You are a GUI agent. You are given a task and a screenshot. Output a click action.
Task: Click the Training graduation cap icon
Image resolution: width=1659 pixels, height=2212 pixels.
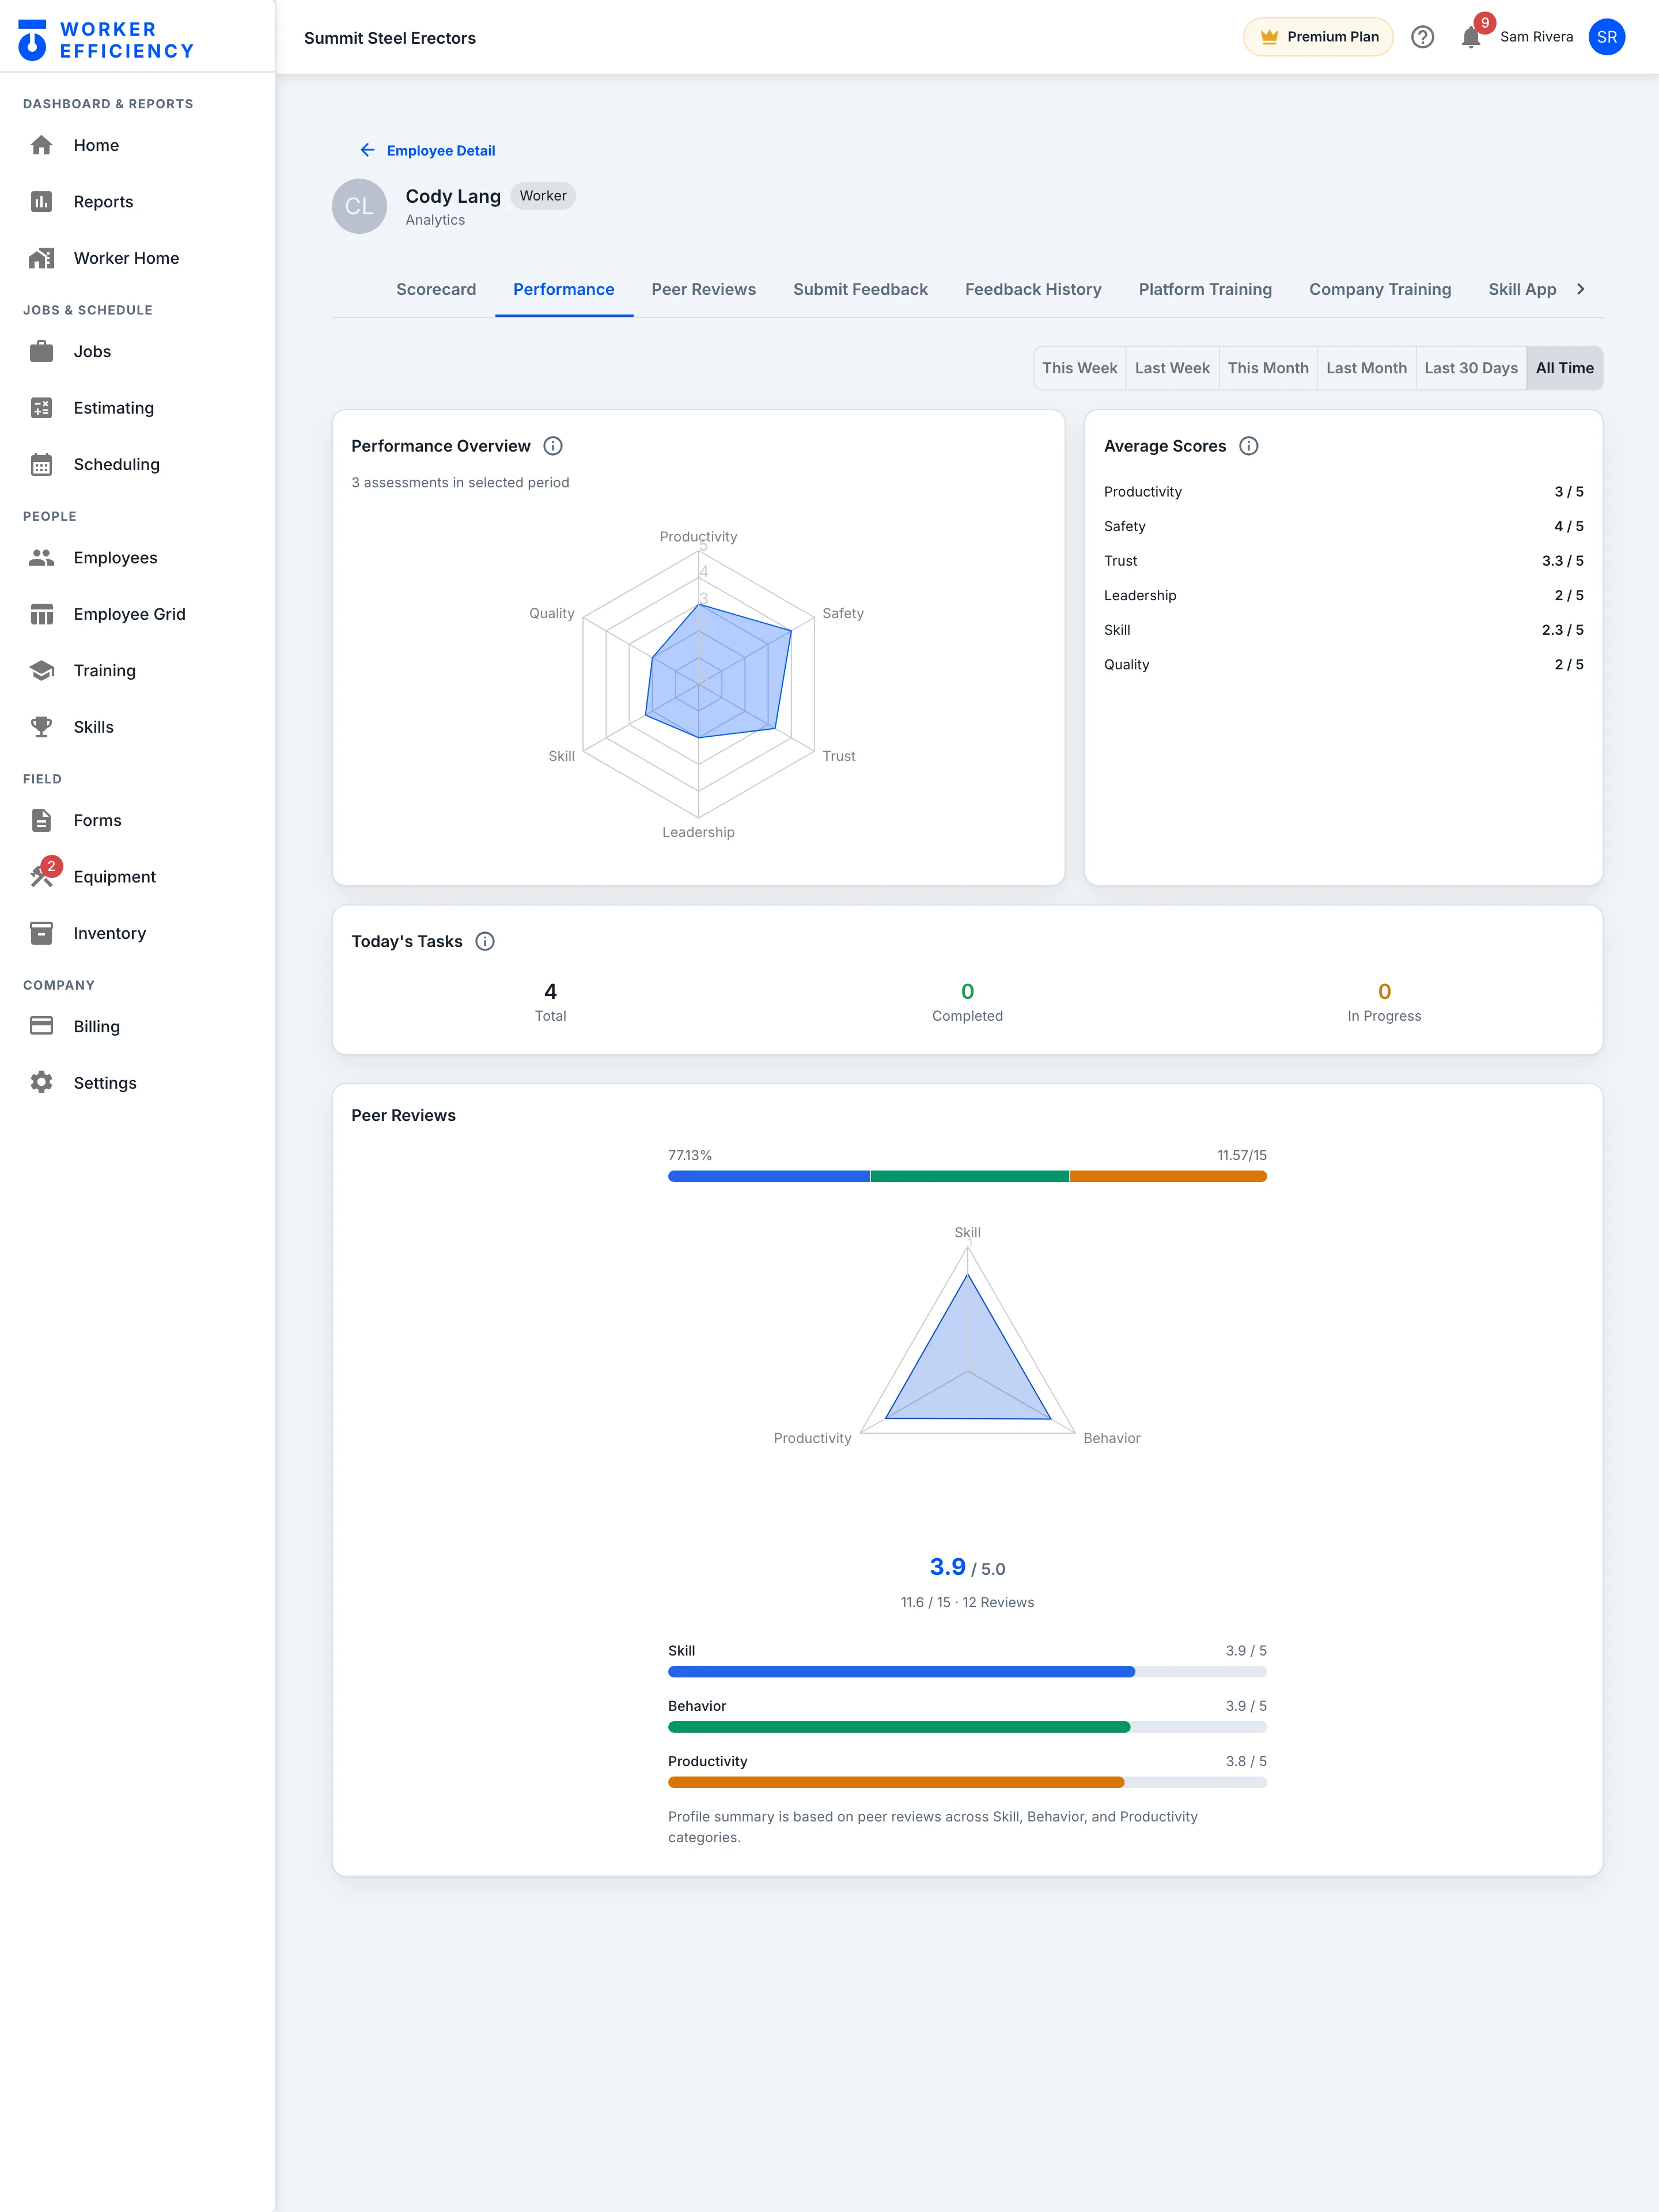41,670
